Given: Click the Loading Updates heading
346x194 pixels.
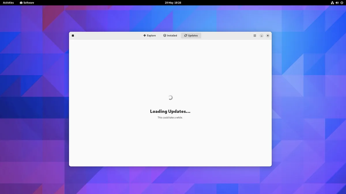Looking at the screenshot, I should pos(170,111).
